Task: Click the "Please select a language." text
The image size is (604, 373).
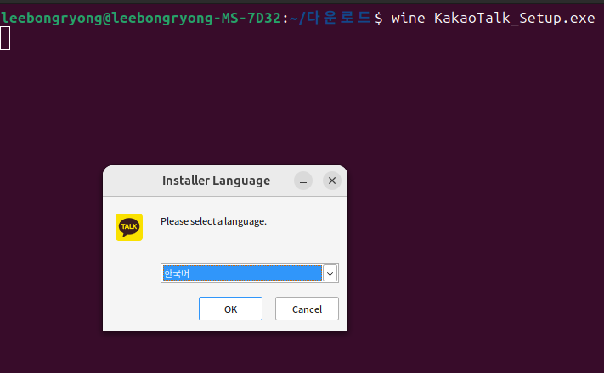Action: point(213,221)
